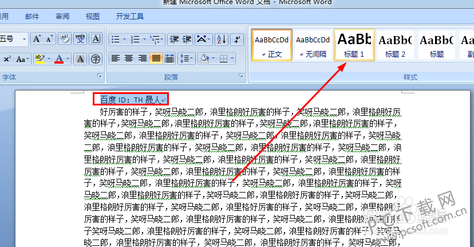The image size is (474, 247).
Task: Center-align the paragraph text
Action: point(129,58)
